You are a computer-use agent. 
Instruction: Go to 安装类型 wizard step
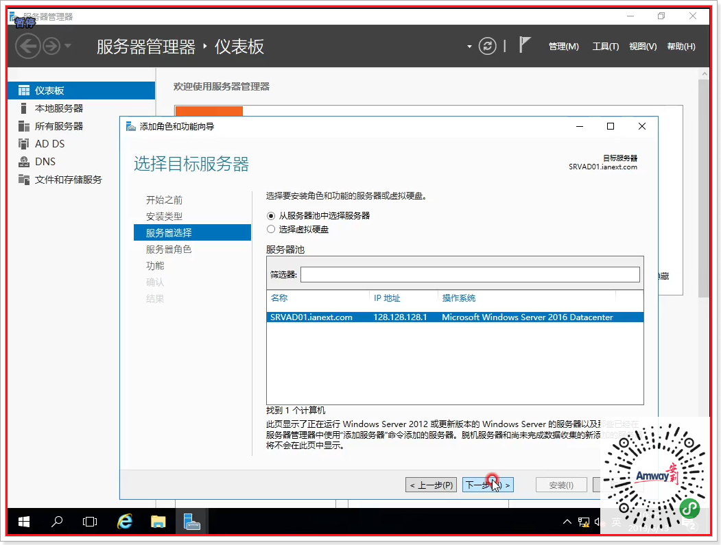(164, 217)
